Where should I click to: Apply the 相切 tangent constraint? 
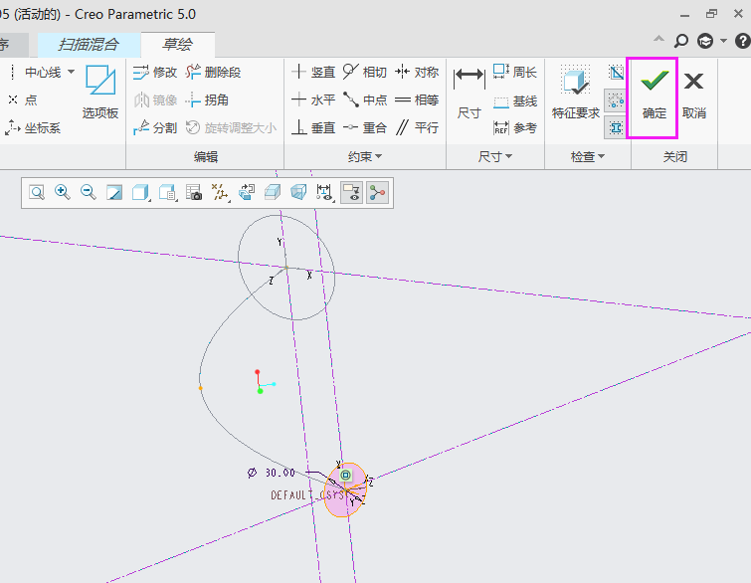coord(364,72)
